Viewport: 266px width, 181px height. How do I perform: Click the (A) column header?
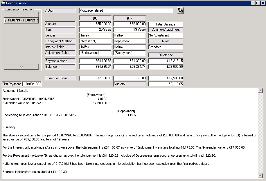[x=95, y=18]
